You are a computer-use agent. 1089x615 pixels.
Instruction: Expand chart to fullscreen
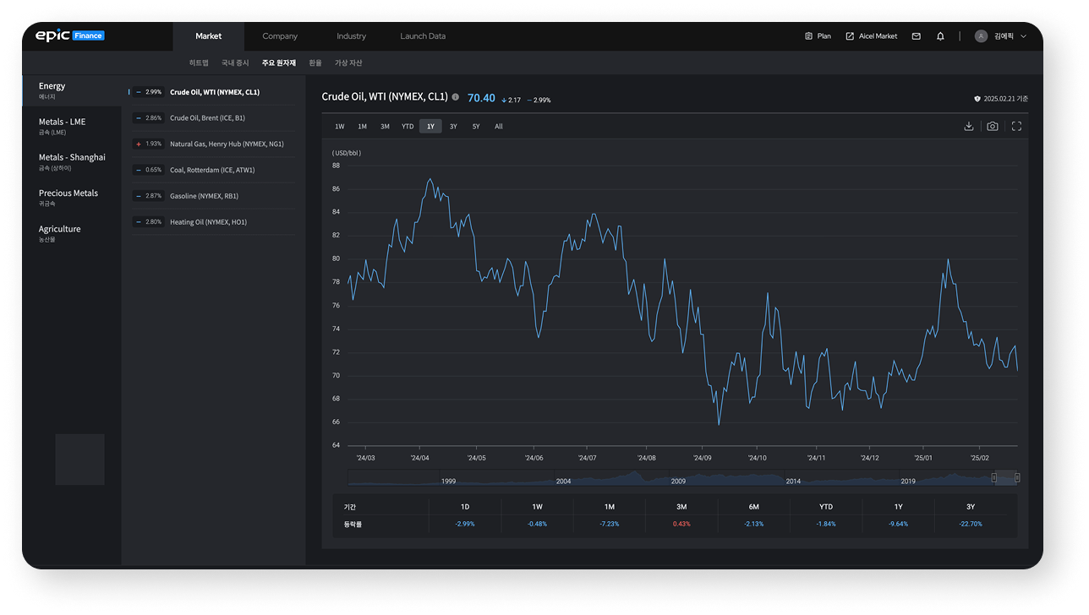tap(1016, 127)
